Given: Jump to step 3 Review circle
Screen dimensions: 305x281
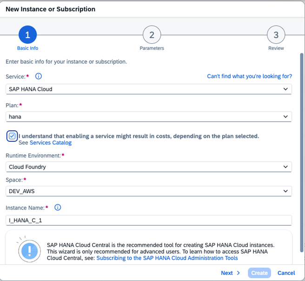Looking at the screenshot, I should [x=276, y=35].
